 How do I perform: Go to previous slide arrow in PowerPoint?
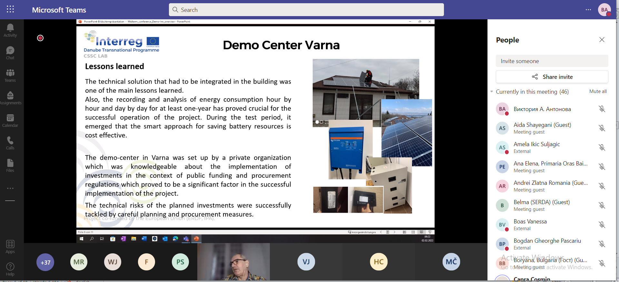click(381, 232)
